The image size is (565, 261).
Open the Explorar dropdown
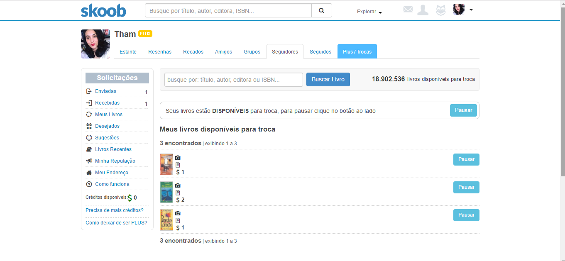coord(369,12)
